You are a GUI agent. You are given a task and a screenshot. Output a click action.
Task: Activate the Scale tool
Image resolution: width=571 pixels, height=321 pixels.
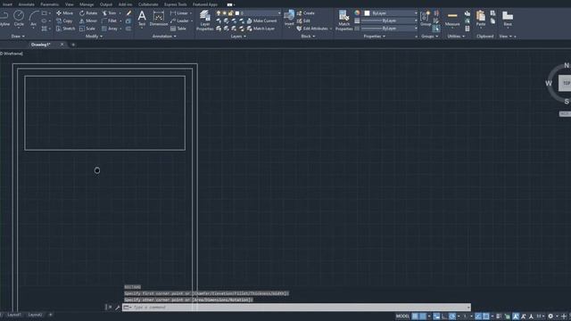point(87,29)
